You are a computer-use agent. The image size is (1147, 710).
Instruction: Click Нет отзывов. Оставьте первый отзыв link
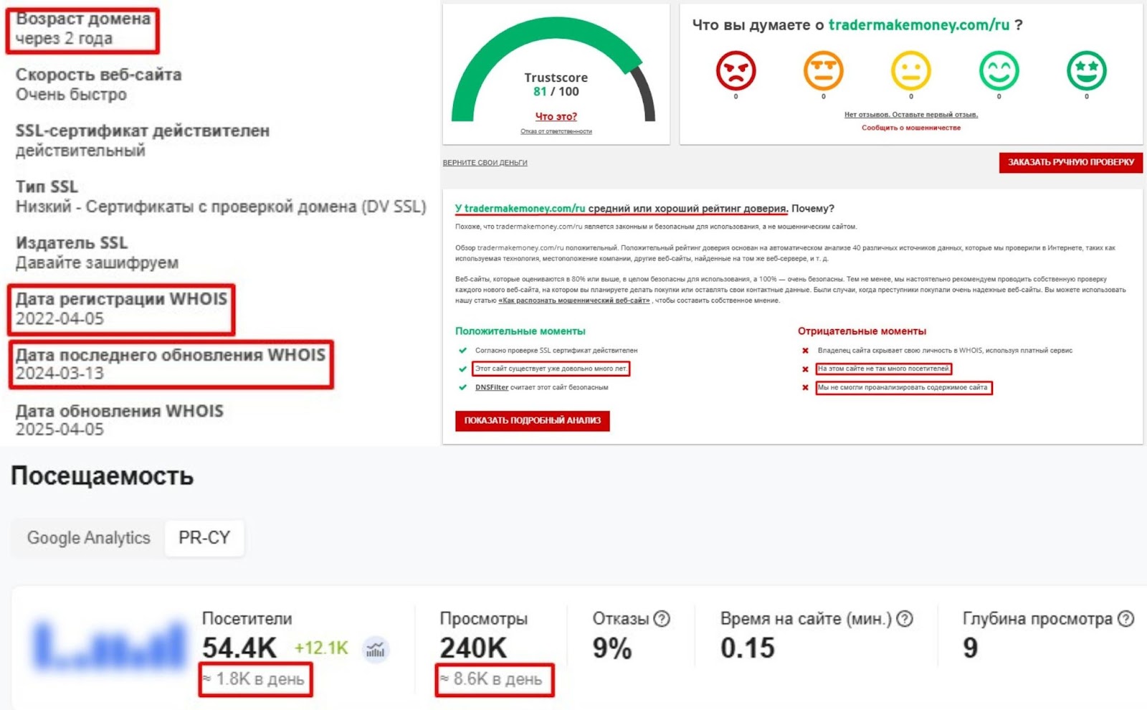click(x=911, y=115)
